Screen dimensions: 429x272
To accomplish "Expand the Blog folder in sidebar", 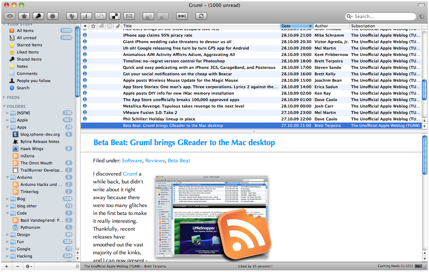I will point(7,199).
